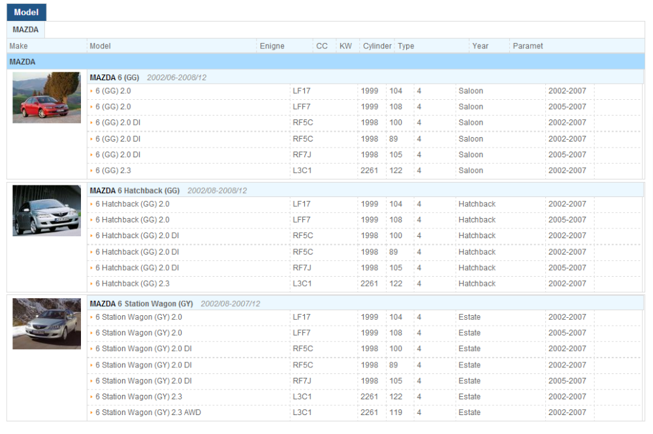Click the MAZDA make group row
The width and height of the screenshot is (653, 434).
[23, 62]
